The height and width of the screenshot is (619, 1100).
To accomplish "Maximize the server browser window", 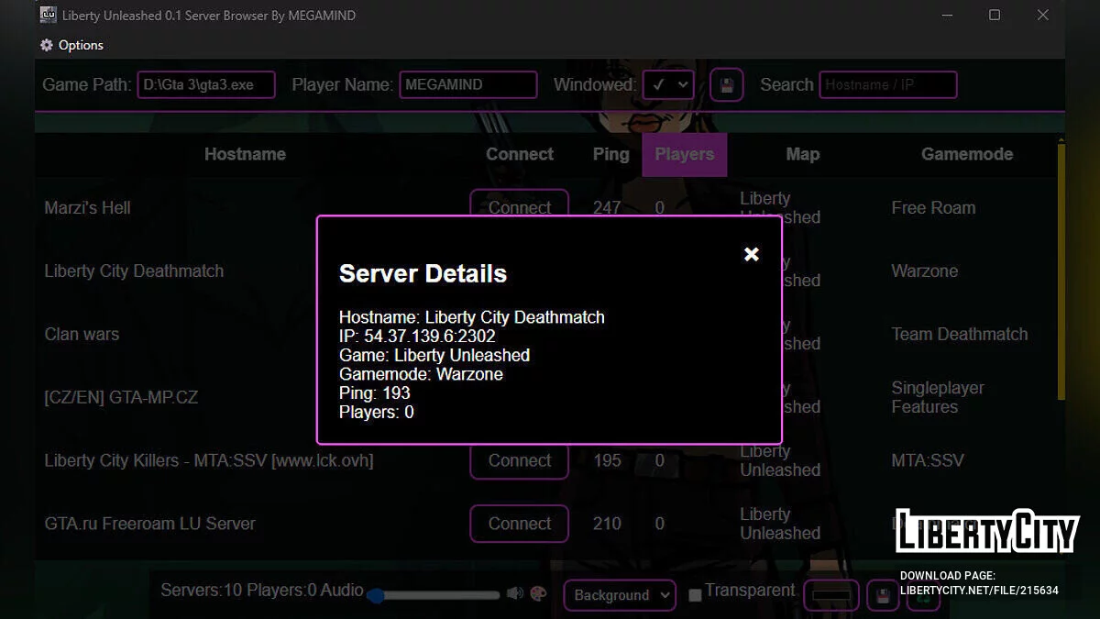I will pos(995,15).
